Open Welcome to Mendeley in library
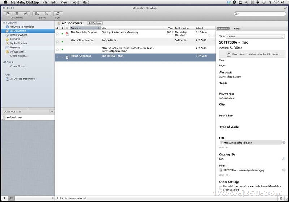The width and height of the screenshot is (289, 202). click(22, 26)
